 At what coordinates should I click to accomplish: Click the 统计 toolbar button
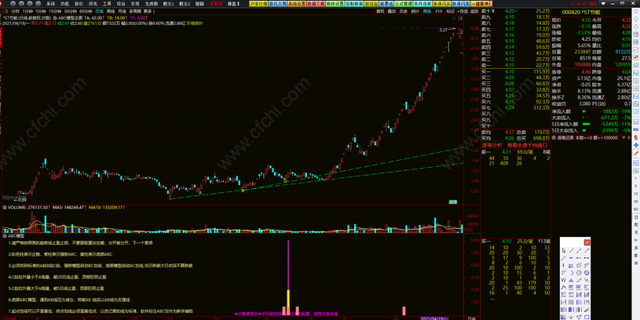[x=415, y=12]
